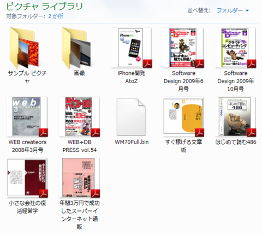Click the 2 か所 locations link
This screenshot has width=262, height=235.
click(56, 16)
